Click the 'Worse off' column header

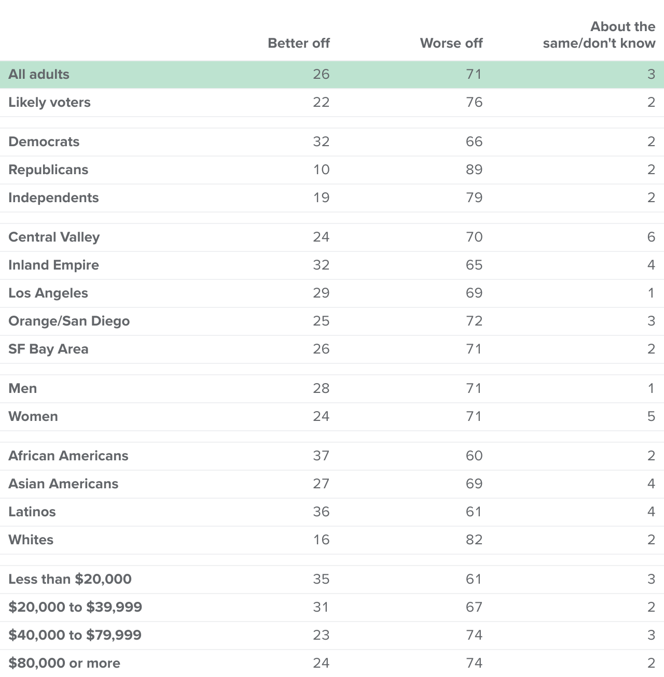tap(451, 43)
